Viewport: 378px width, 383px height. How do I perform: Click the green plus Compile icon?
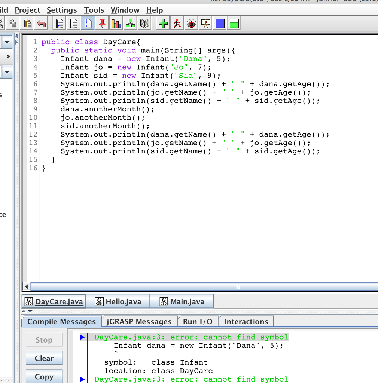pos(163,24)
